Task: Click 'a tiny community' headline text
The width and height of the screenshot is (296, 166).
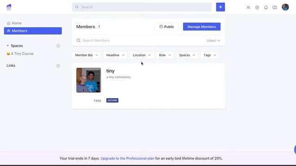Action: (118, 77)
